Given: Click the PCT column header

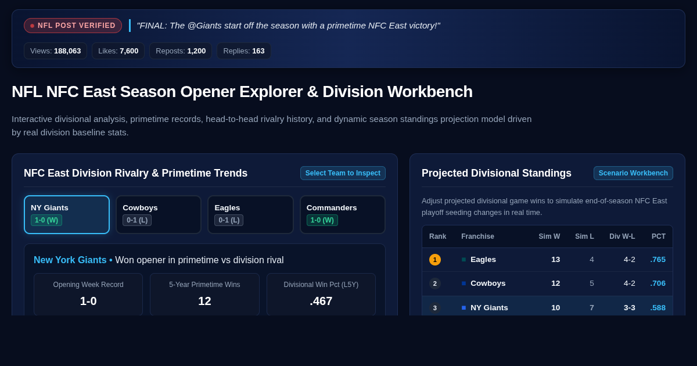Looking at the screenshot, I should pyautogui.click(x=659, y=236).
